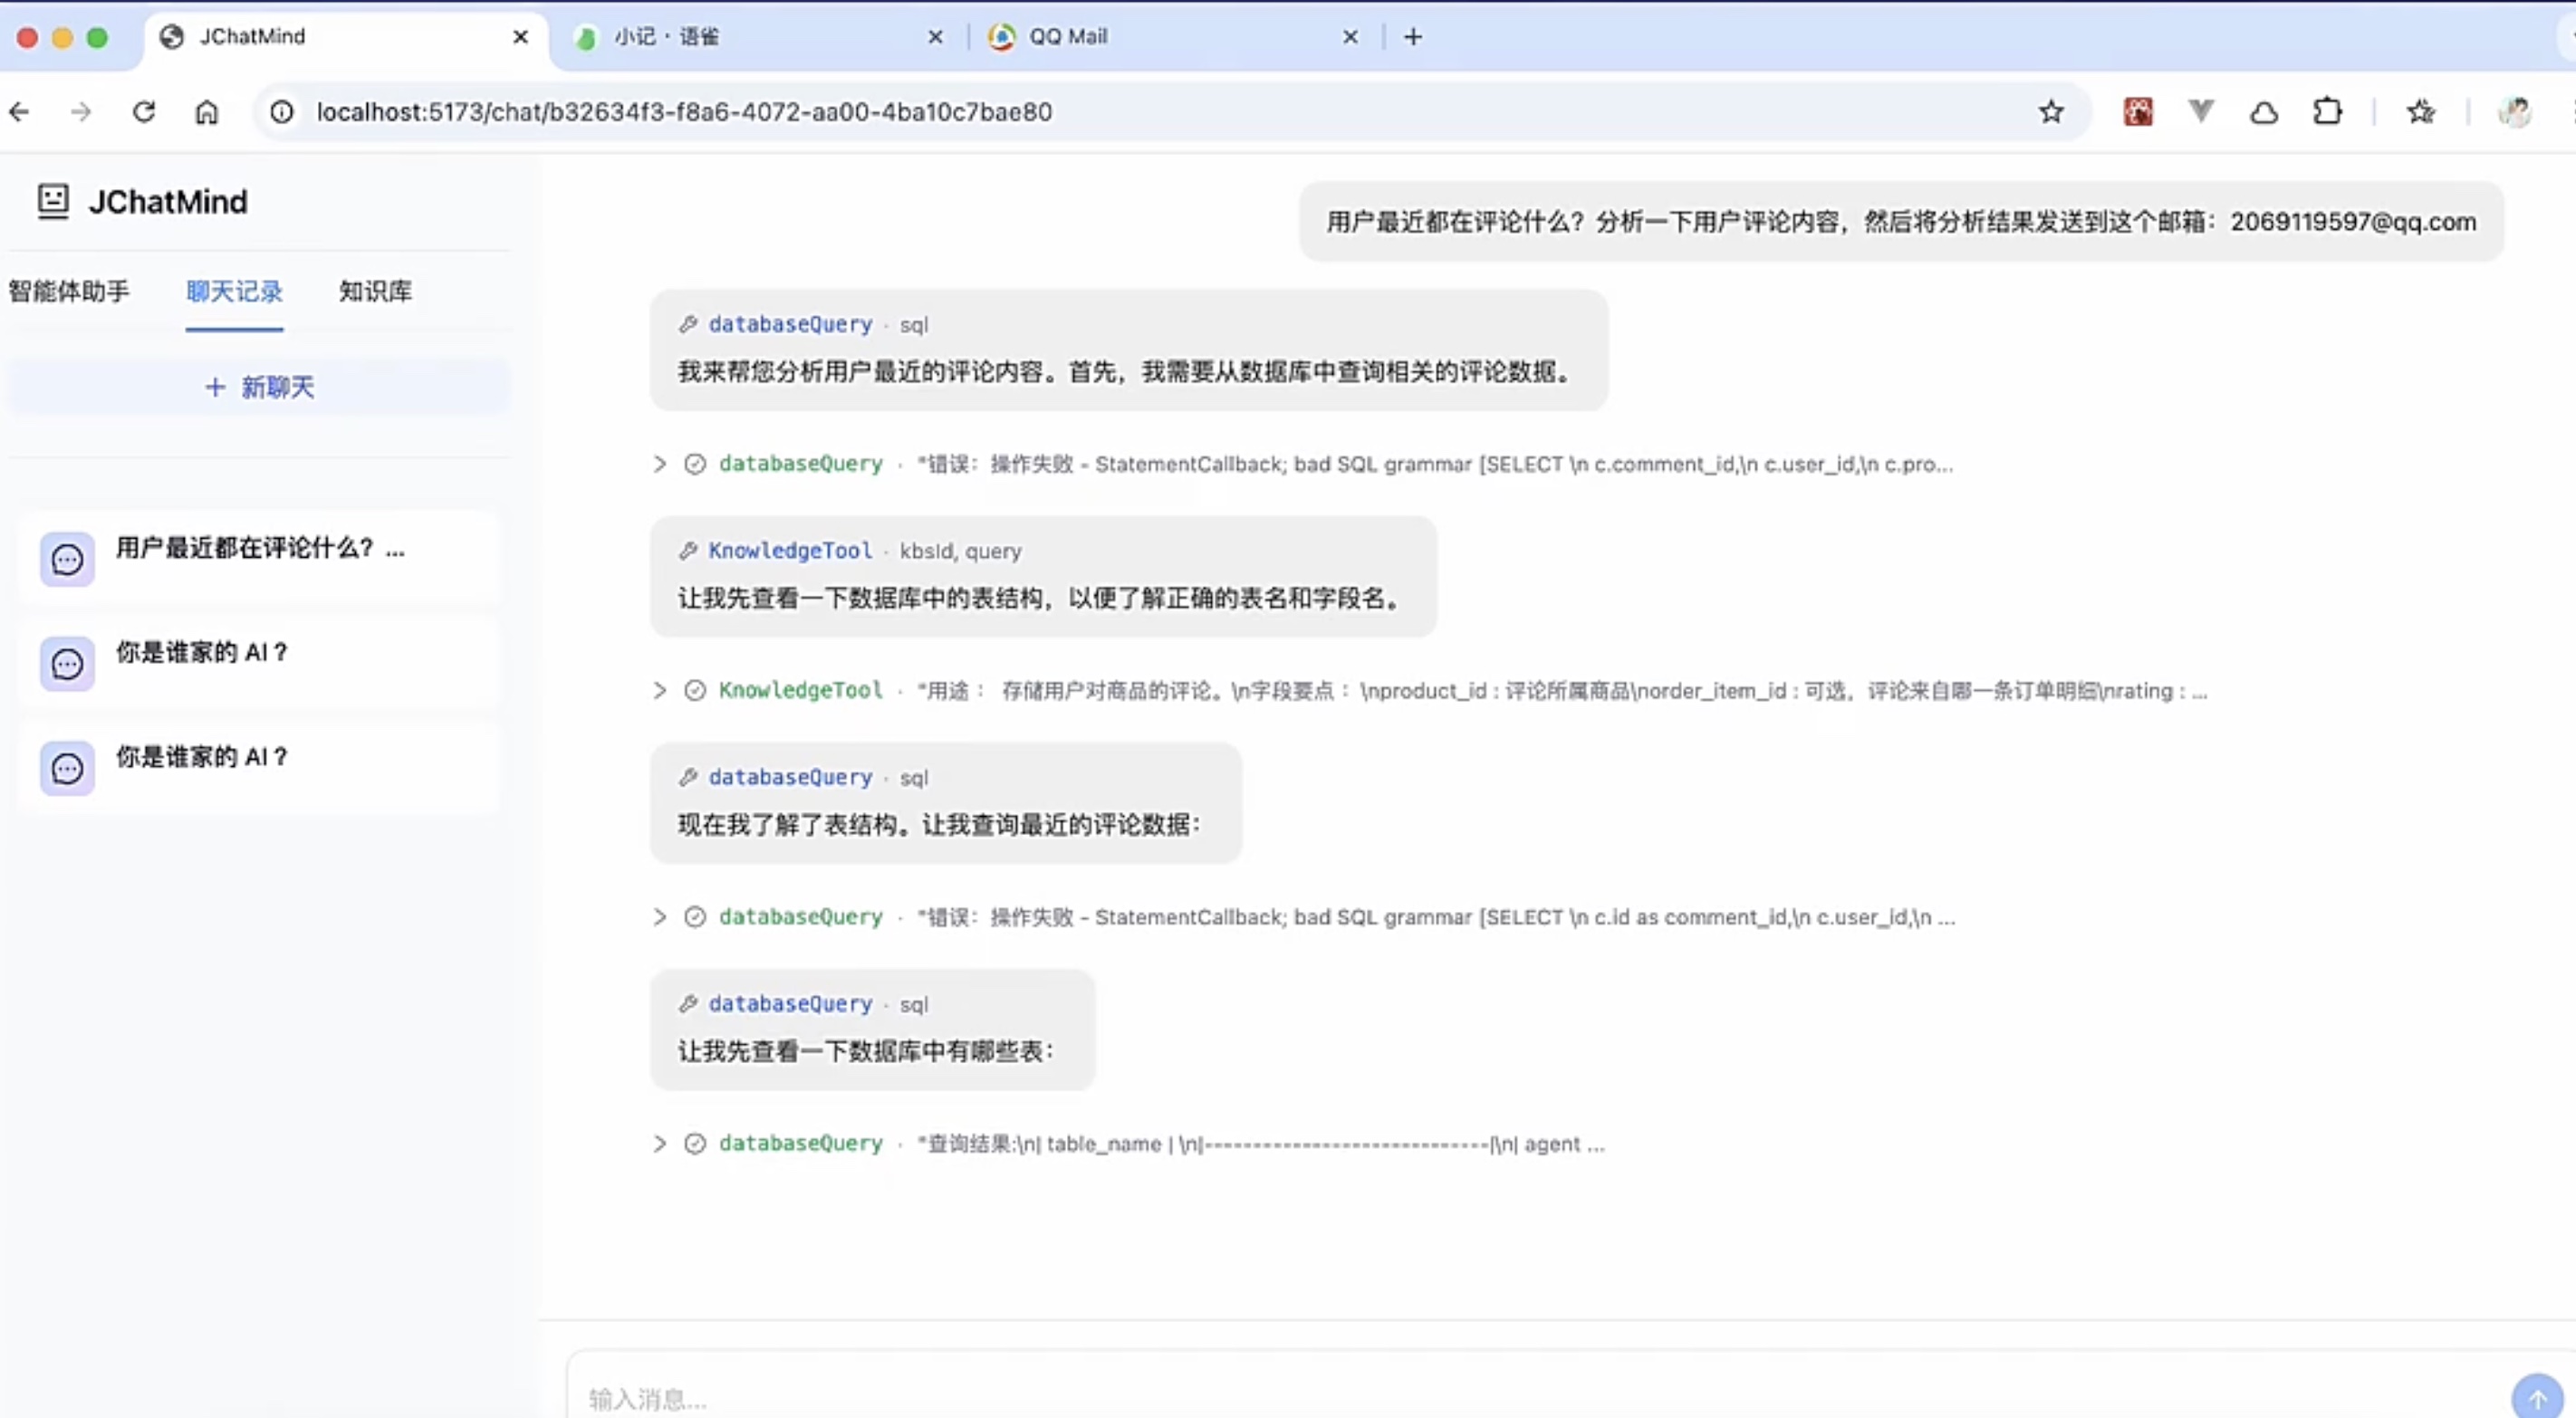Expand the first databaseQuery error result
This screenshot has height=1418, width=2576.
click(660, 464)
